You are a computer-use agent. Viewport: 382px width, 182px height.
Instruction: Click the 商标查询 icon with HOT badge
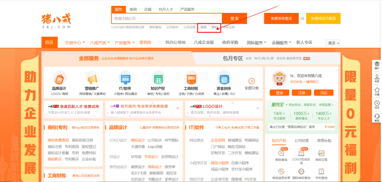click(282, 153)
